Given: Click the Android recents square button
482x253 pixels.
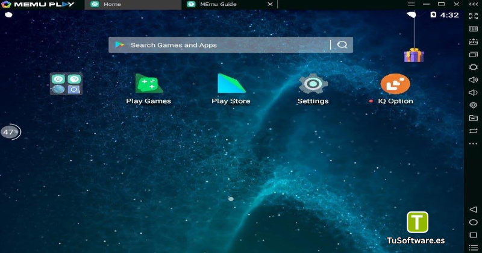Looking at the screenshot, I should (x=474, y=235).
